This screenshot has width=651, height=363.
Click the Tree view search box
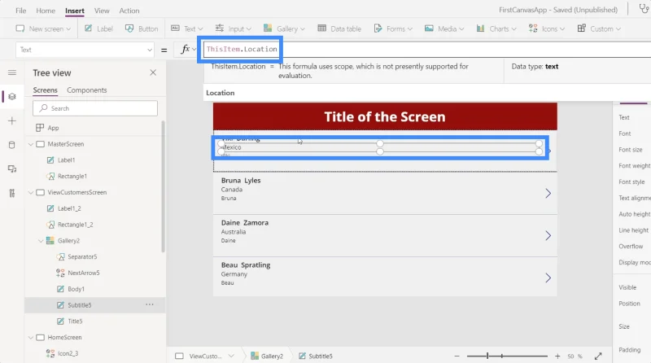point(95,108)
